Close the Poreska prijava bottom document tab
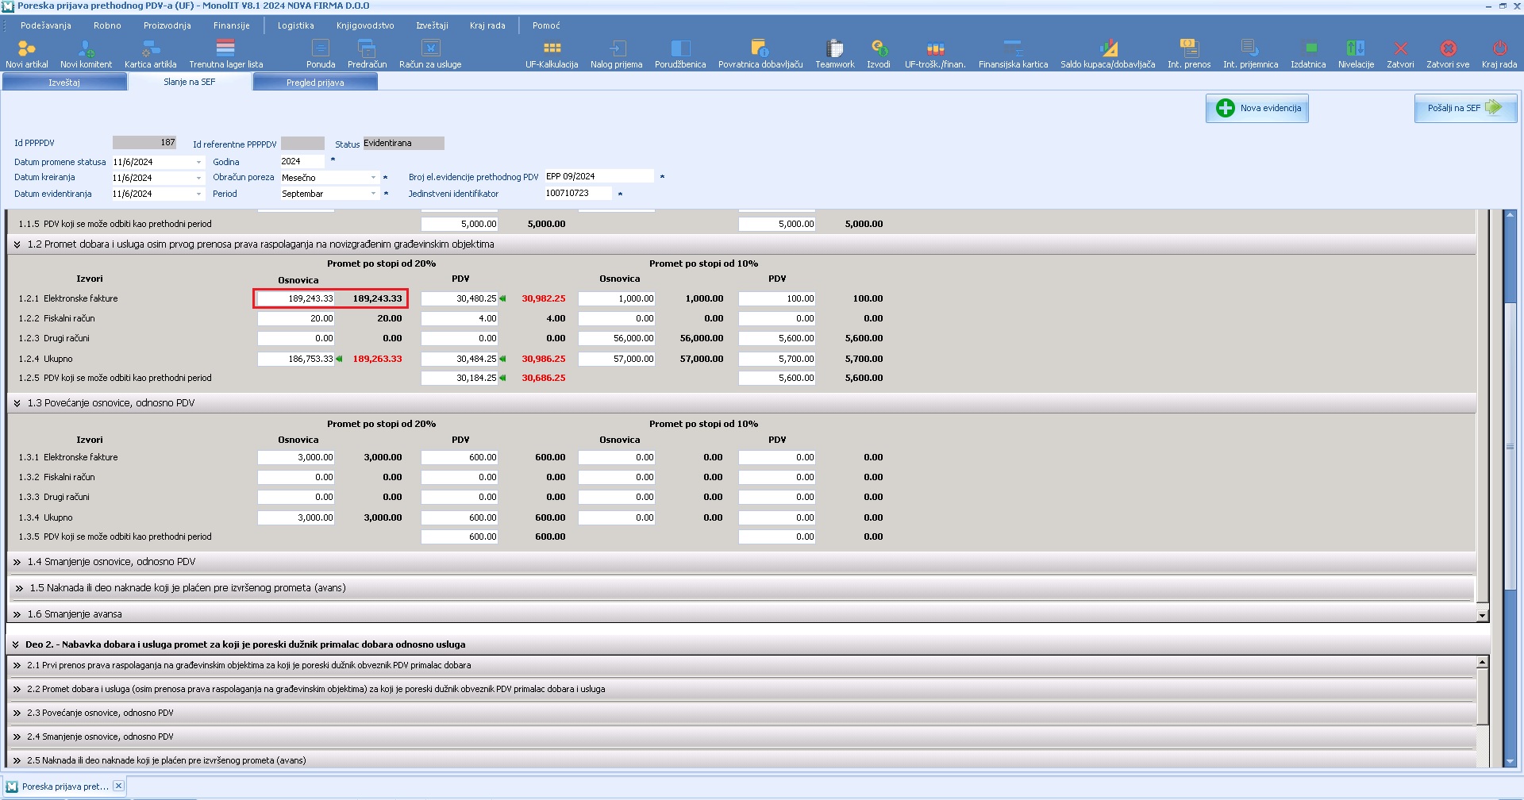This screenshot has width=1524, height=800. (x=118, y=786)
